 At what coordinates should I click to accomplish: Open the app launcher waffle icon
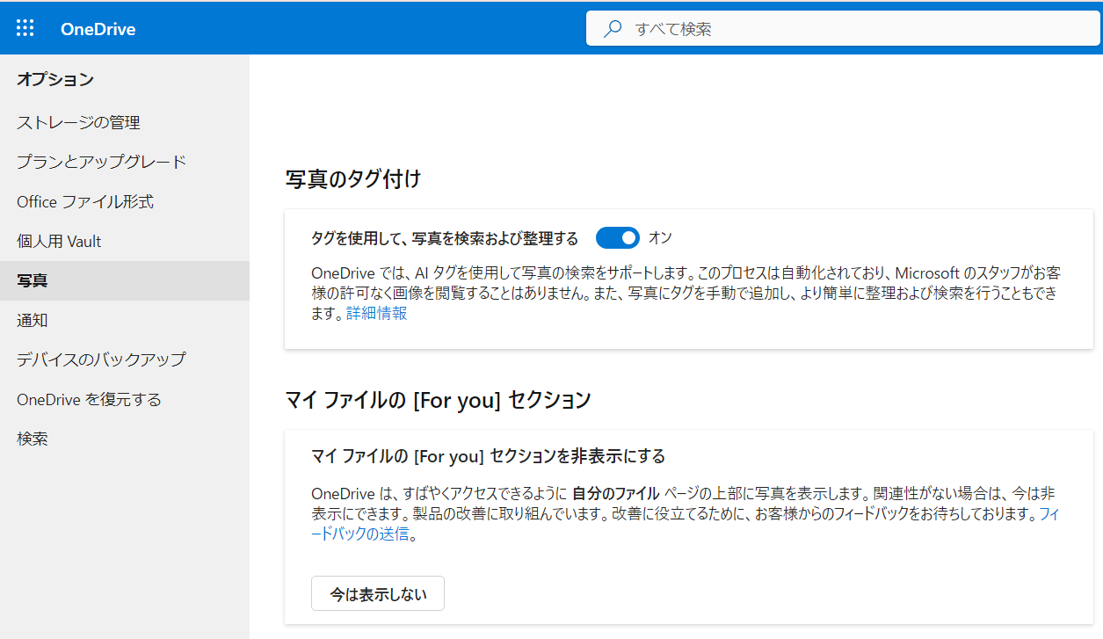click(x=25, y=28)
